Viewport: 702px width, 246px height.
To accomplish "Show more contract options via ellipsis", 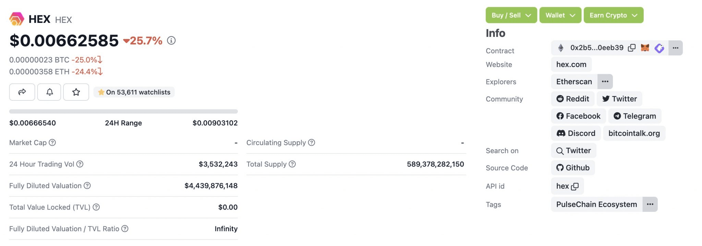I will (x=675, y=48).
